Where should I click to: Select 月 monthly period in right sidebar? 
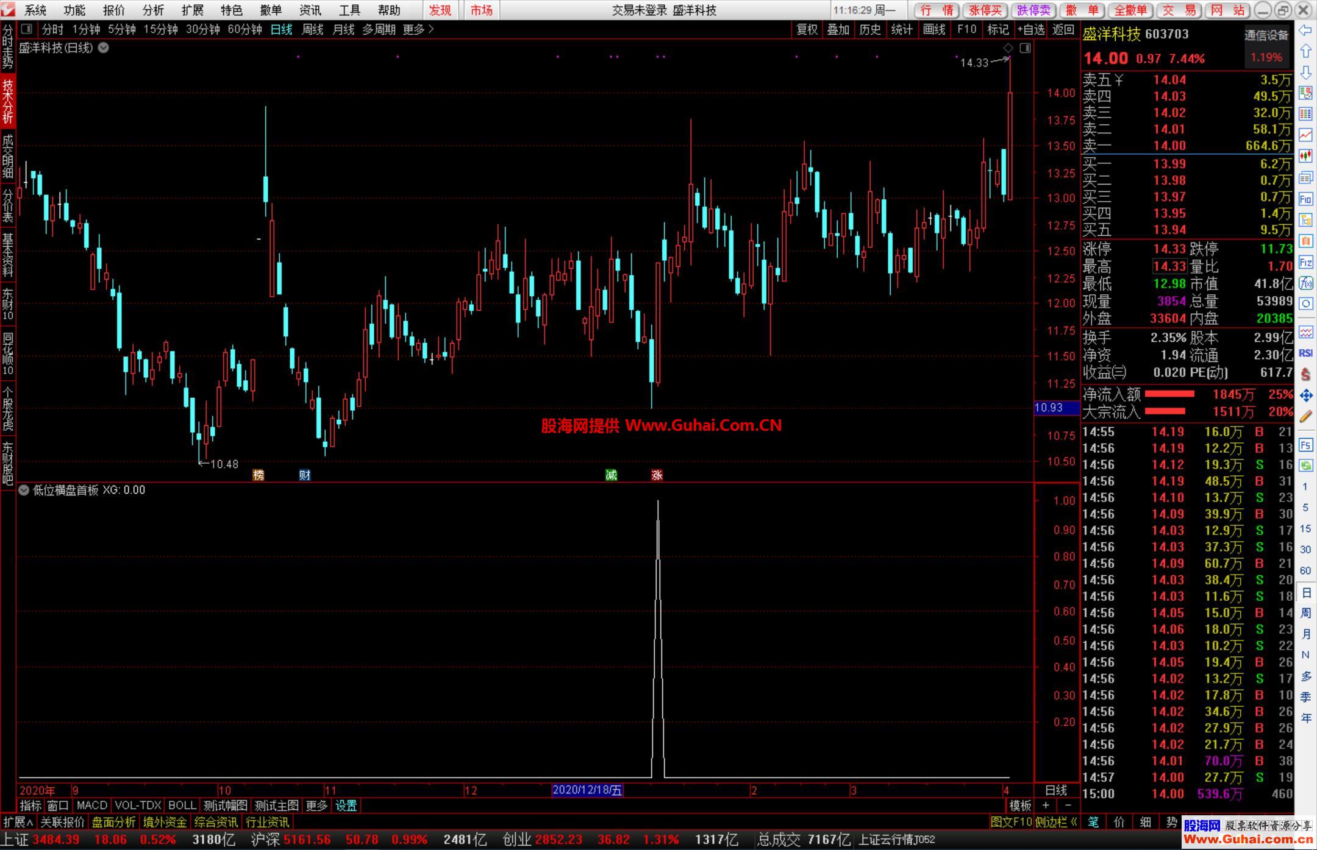pyautogui.click(x=1305, y=634)
